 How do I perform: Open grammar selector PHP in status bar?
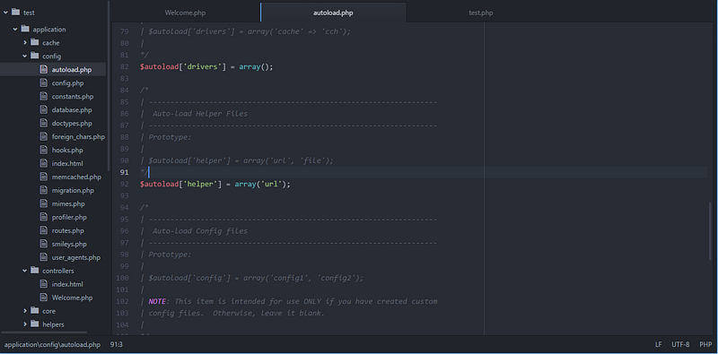pos(705,344)
